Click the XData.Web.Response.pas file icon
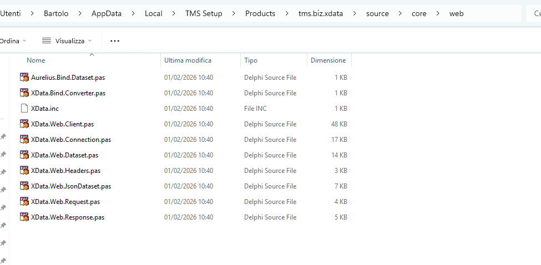Viewport: 541px width, 265px height. [24, 217]
